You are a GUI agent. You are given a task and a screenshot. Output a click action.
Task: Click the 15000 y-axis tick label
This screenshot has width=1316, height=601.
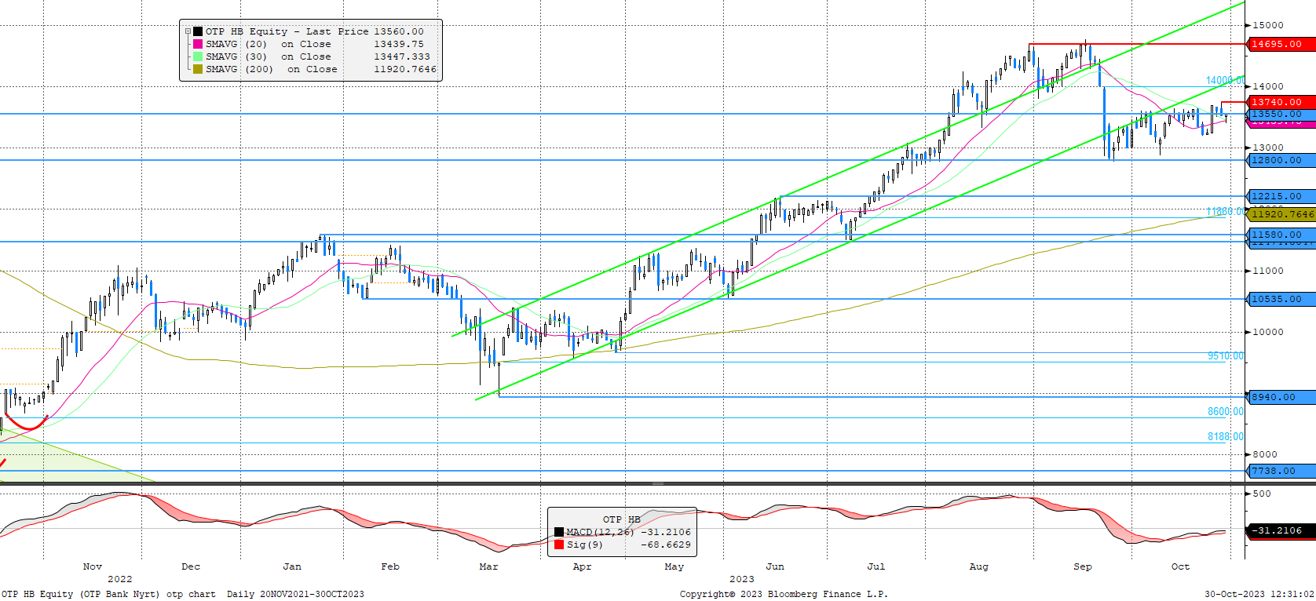pos(1268,25)
